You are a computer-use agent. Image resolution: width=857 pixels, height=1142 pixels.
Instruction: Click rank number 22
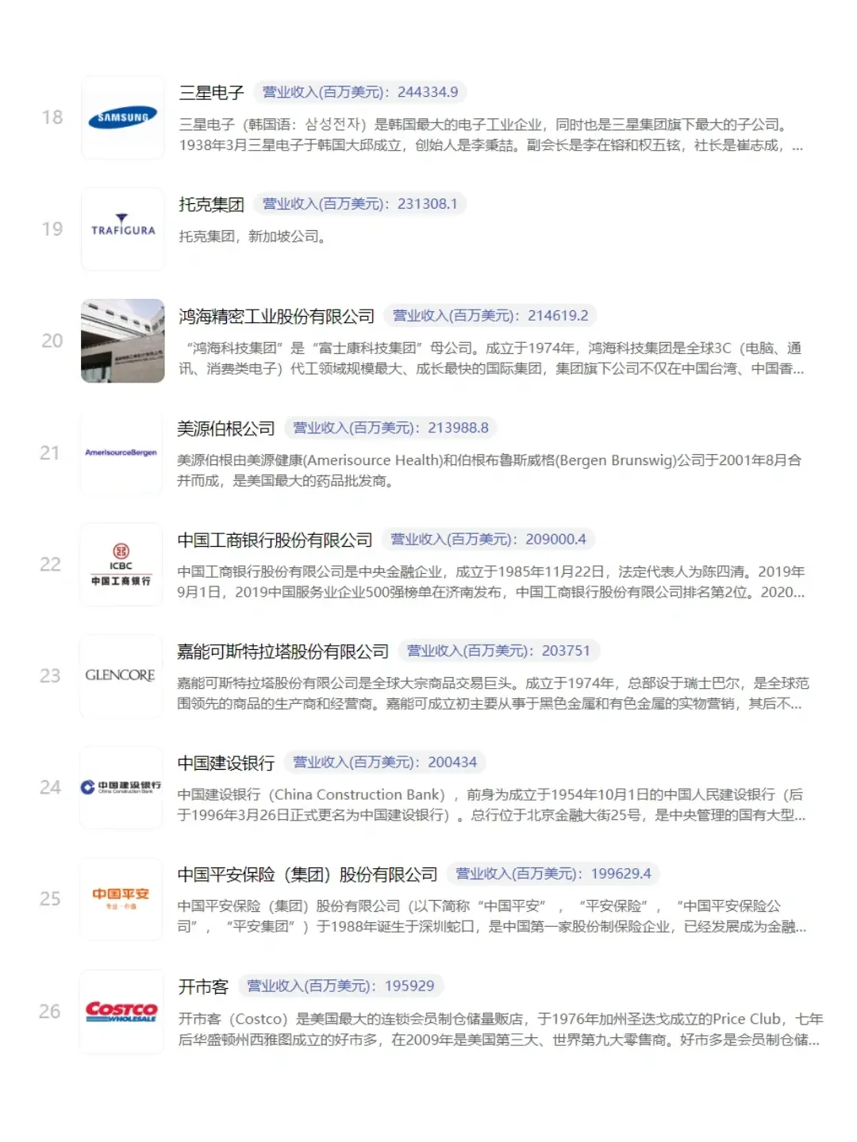(50, 564)
